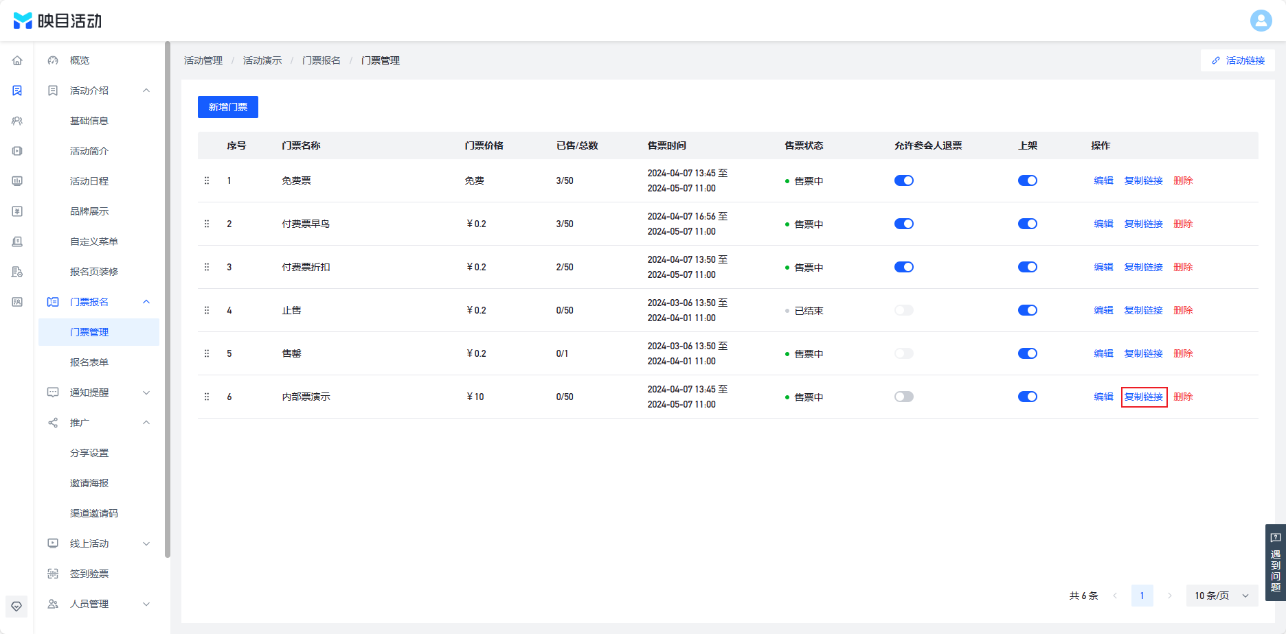Click 复制链接 for 内部票演示
This screenshot has height=634, width=1286.
[1144, 397]
